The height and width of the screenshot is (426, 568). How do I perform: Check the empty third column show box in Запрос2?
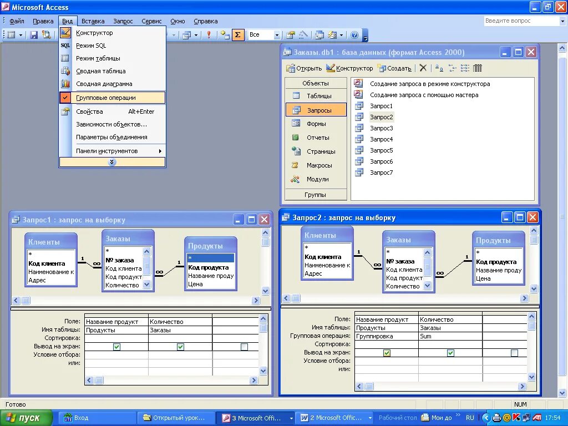tap(514, 352)
